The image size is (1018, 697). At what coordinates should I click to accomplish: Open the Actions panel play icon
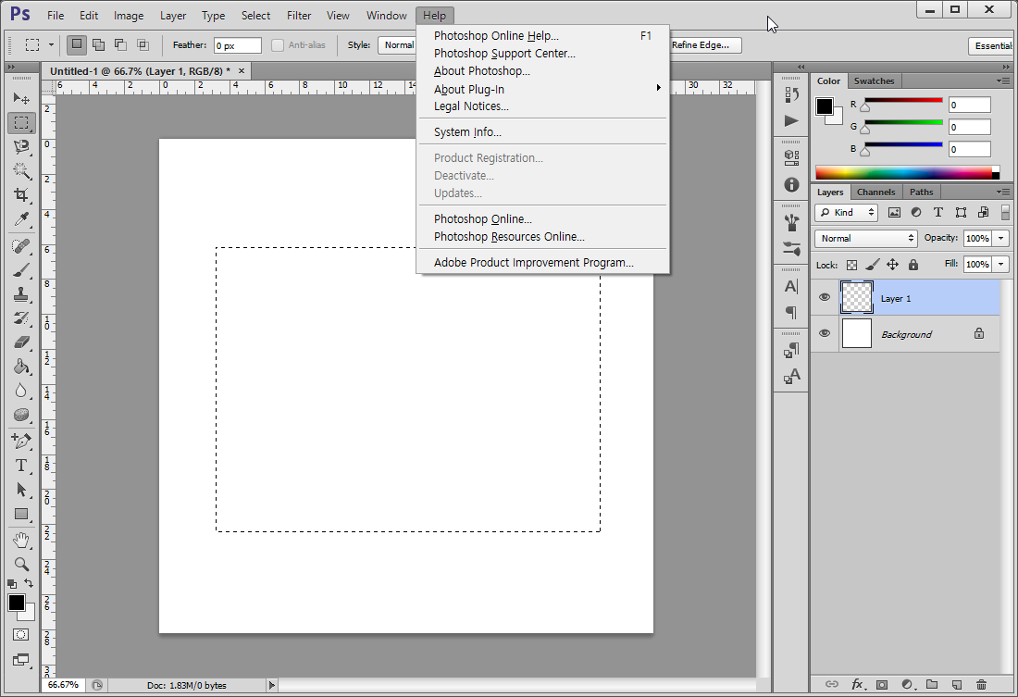point(791,121)
